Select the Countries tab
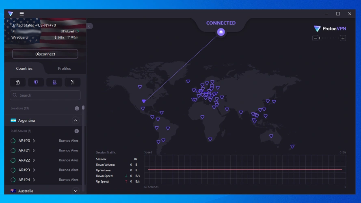361x203 pixels. [x=24, y=69]
